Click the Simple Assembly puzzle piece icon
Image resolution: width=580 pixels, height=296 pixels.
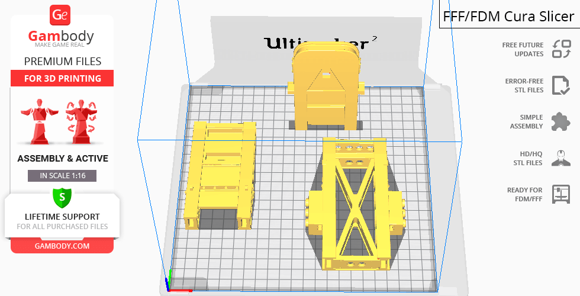[x=561, y=122]
